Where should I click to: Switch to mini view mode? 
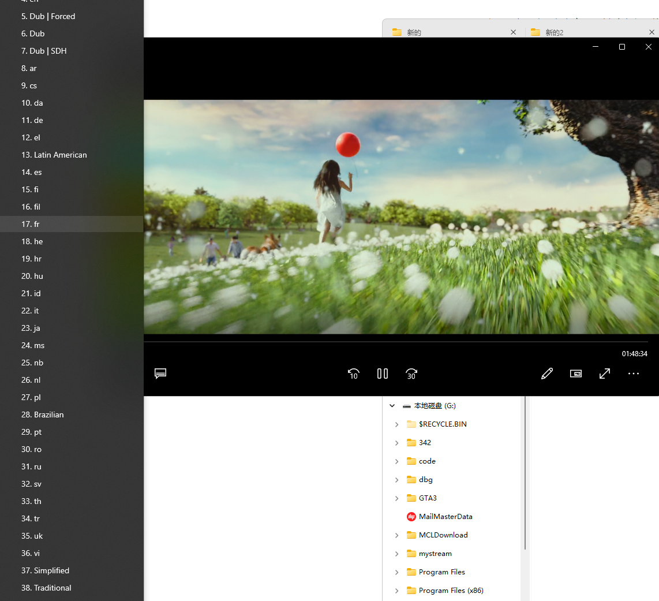576,374
